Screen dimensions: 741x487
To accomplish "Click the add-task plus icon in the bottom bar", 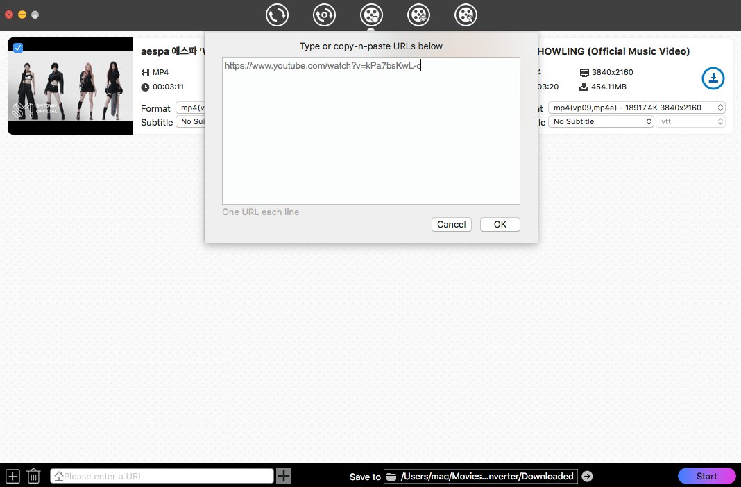I will (12, 476).
